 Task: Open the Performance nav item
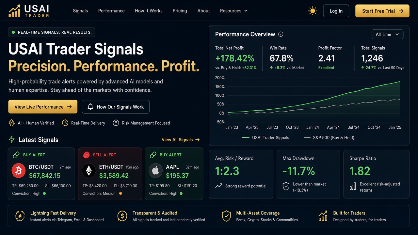111,11
